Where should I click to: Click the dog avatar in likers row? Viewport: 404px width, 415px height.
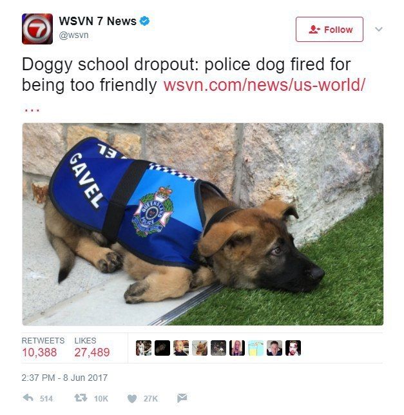[200, 348]
